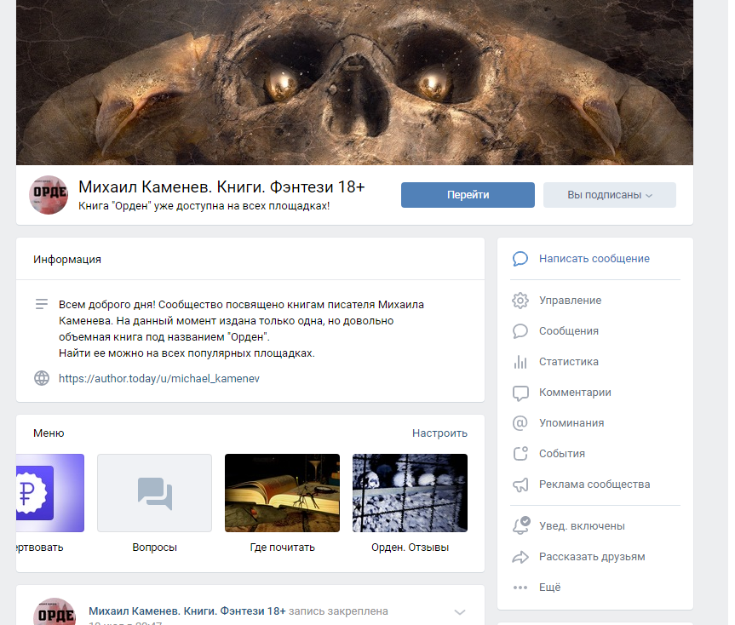
Task: Open the Вопросы menu tile
Action: click(x=154, y=493)
